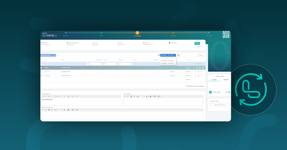This screenshot has width=287, height=150.
Task: Click the teal attachment icon before the message field
Action: (x=210, y=92)
